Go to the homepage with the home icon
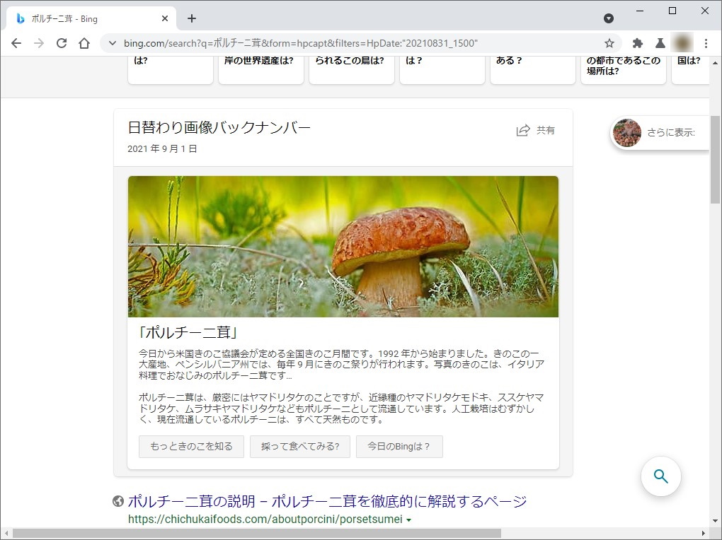This screenshot has height=540, width=722. pyautogui.click(x=84, y=43)
